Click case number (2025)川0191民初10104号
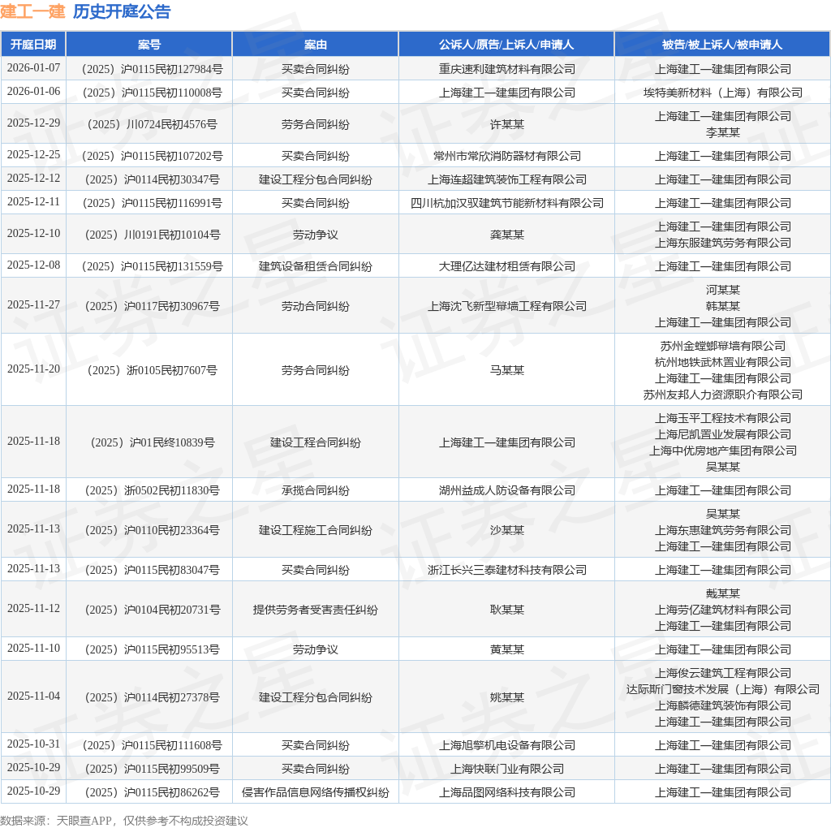The image size is (831, 828). (152, 235)
